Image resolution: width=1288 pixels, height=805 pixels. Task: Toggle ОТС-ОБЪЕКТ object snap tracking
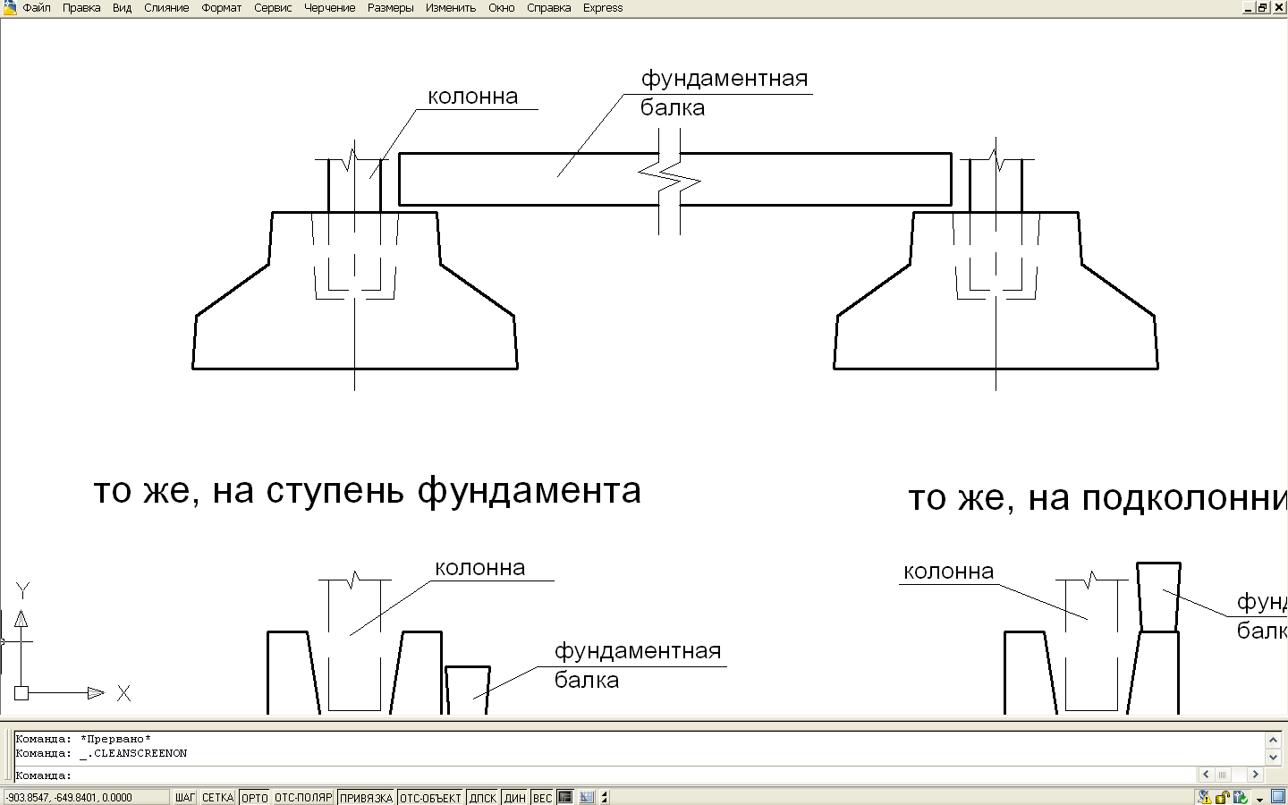click(430, 798)
